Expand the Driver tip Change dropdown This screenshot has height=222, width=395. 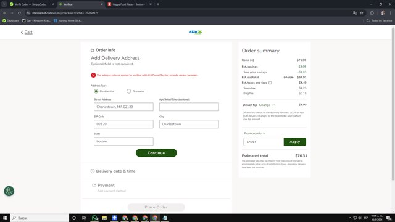tap(267, 105)
